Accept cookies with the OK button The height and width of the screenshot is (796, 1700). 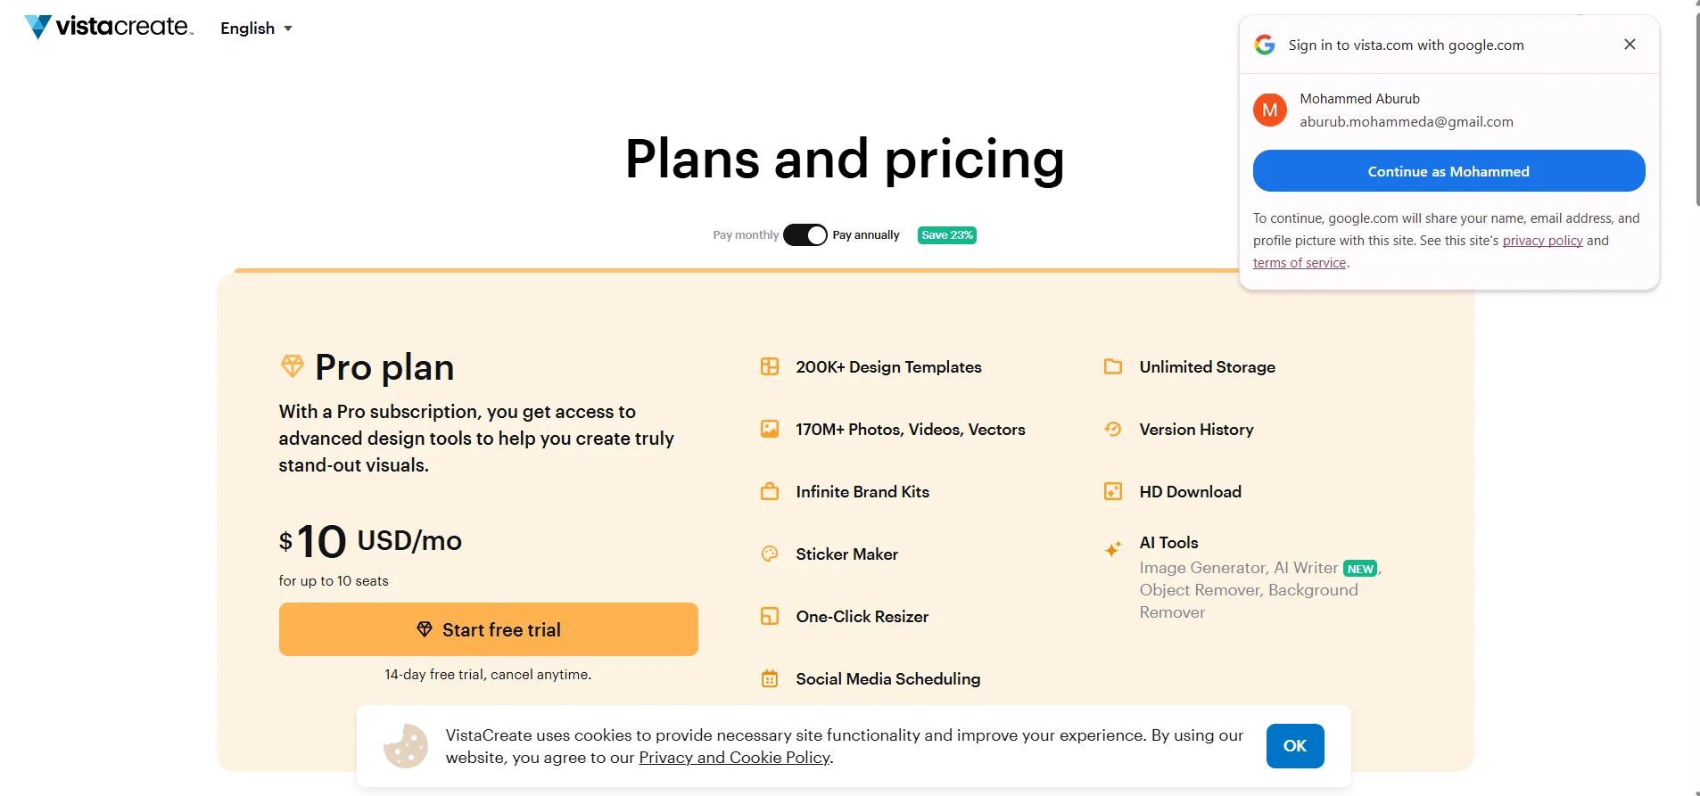1295,746
